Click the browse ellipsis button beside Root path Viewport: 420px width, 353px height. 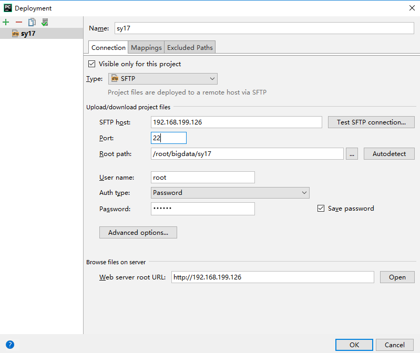(x=352, y=154)
